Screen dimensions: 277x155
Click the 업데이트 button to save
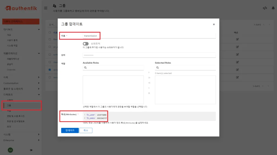(x=70, y=130)
